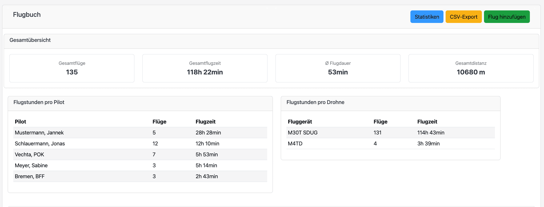The height and width of the screenshot is (207, 544).
Task: Select the Gesamtflüge 135 card
Action: pyautogui.click(x=72, y=68)
